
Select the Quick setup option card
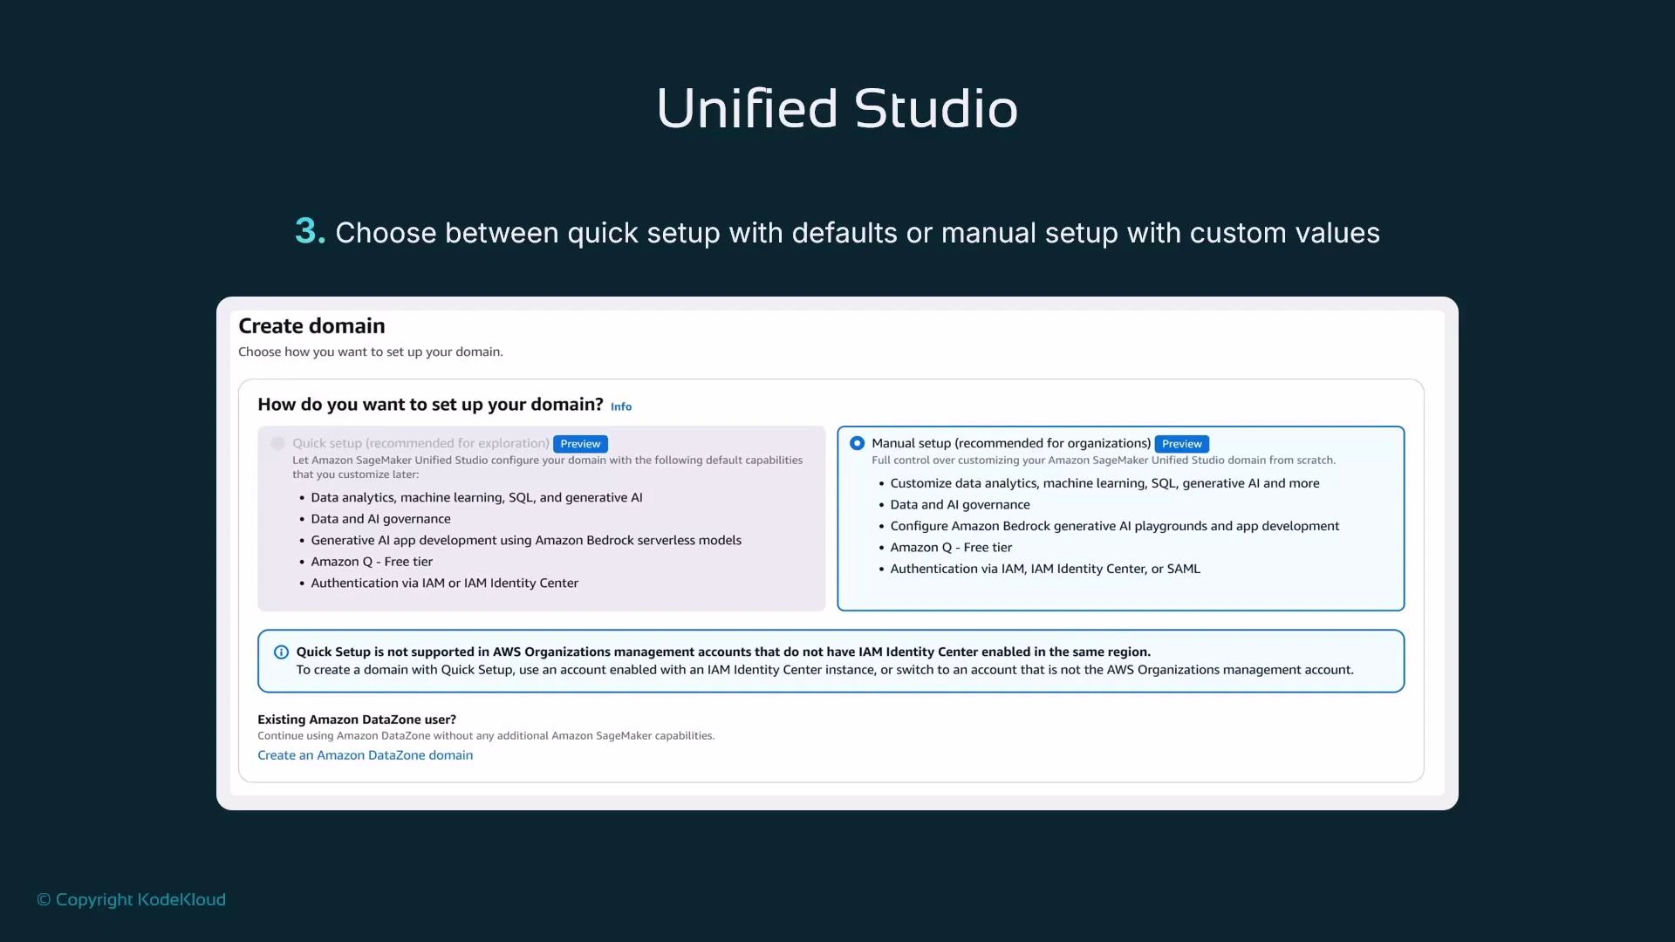coord(541,518)
